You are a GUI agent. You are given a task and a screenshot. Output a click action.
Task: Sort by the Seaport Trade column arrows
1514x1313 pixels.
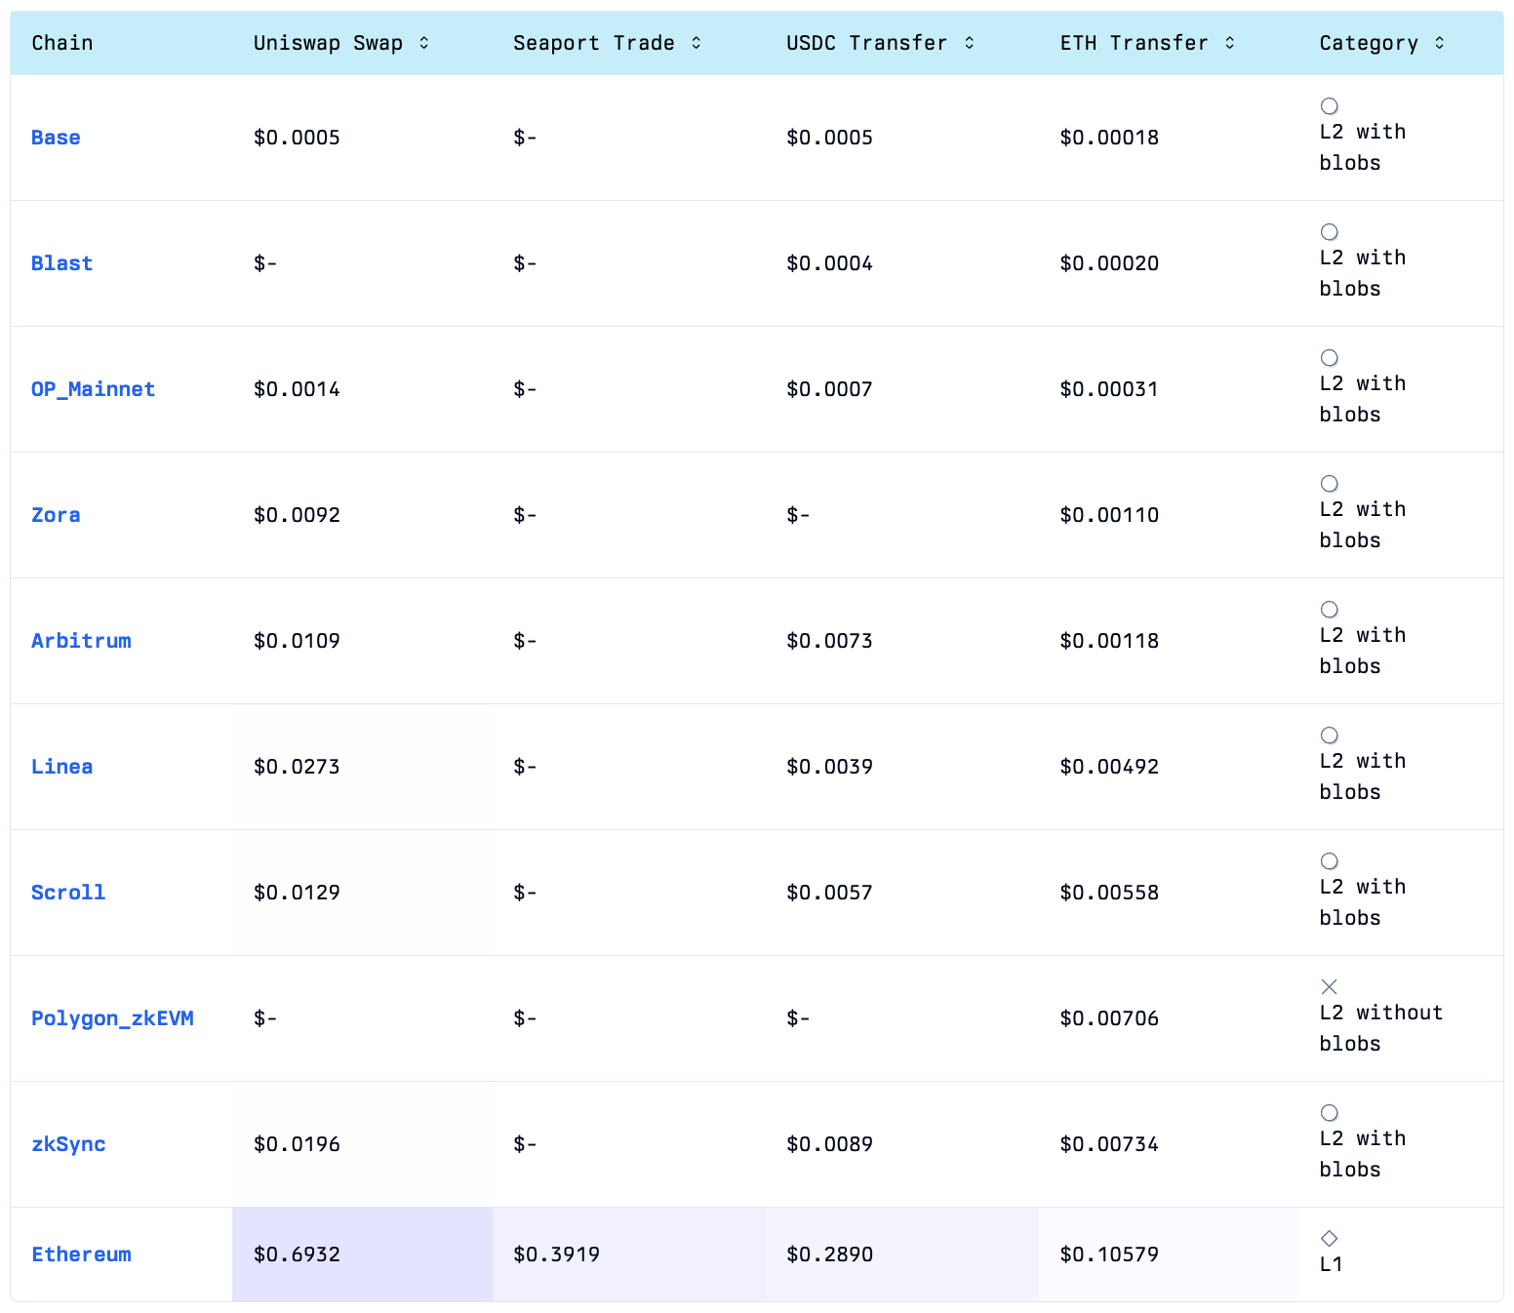(697, 43)
